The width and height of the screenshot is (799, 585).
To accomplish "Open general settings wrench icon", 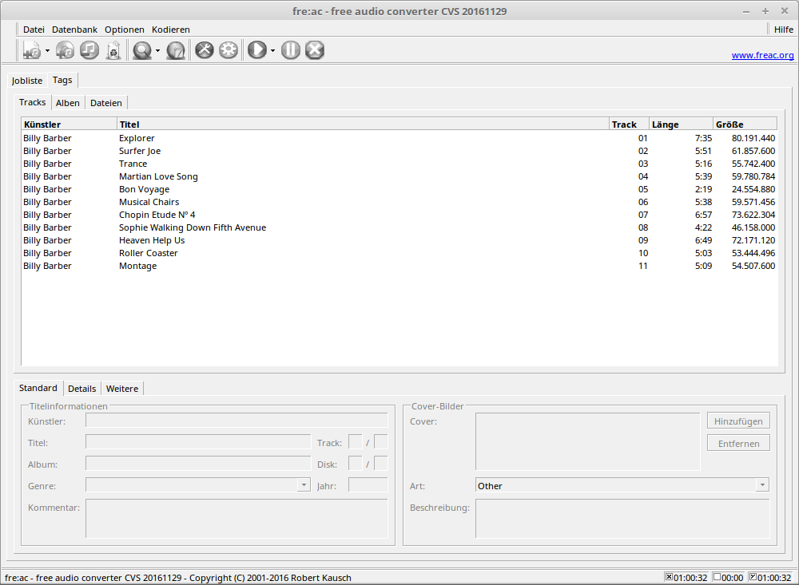I will pos(205,50).
